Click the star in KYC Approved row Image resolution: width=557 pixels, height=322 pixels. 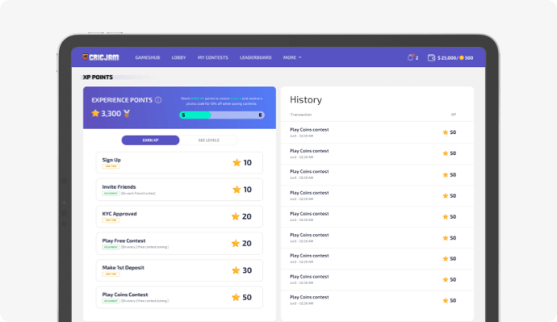(235, 216)
